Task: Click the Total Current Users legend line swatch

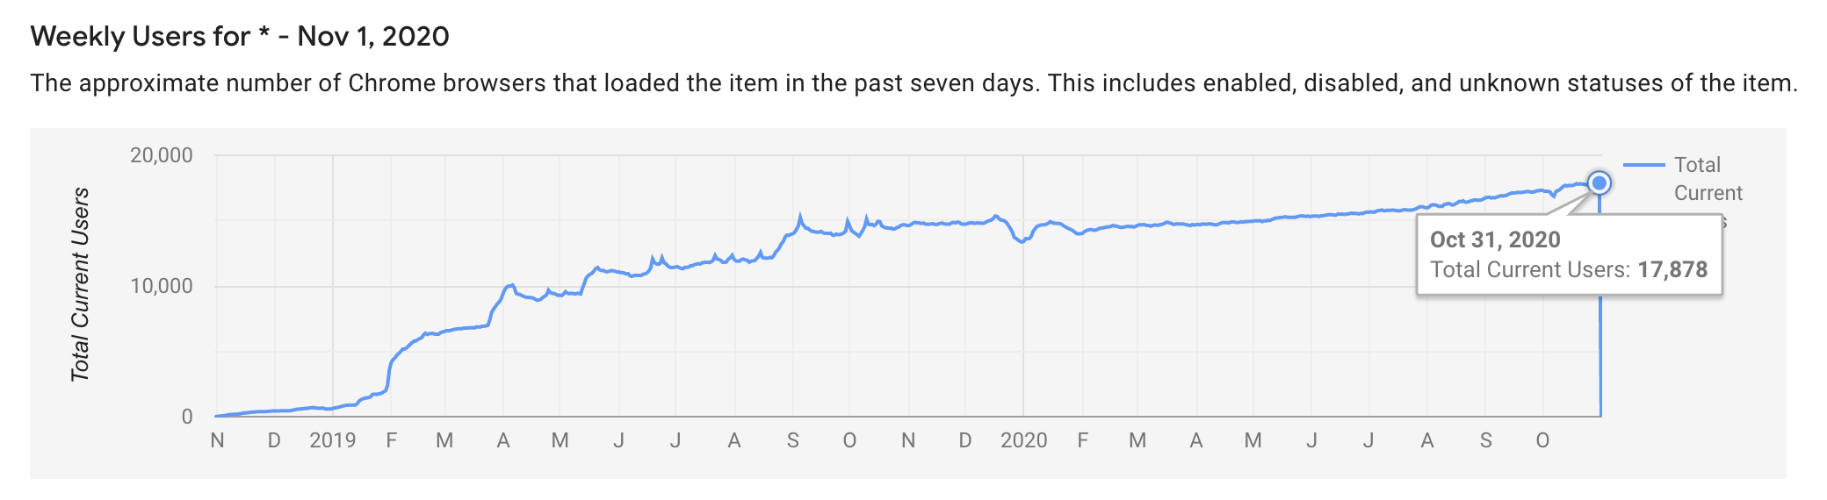Action: point(1643,165)
